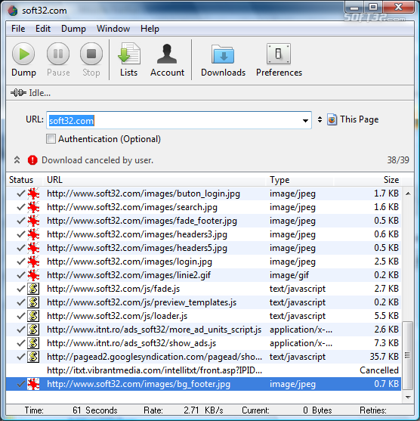Click the script icon for fade.js

tap(33, 289)
